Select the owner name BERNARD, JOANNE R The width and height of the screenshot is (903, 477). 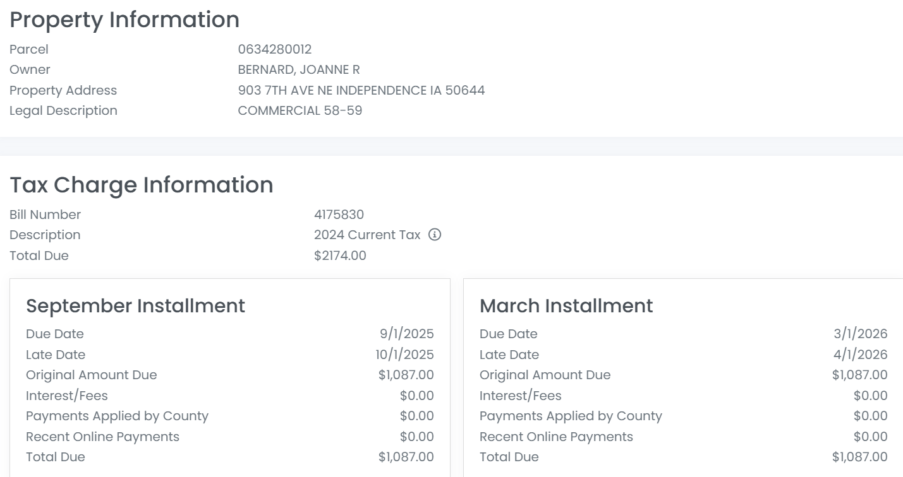[x=299, y=69]
